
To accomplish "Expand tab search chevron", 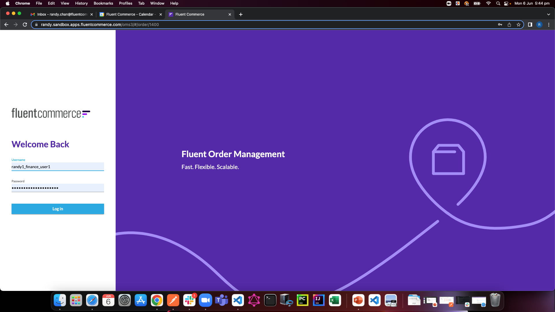I will pos(548,14).
